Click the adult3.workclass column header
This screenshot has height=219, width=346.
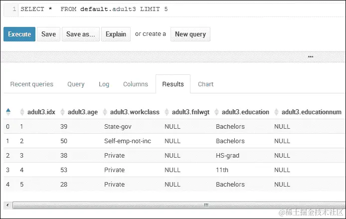135,112
